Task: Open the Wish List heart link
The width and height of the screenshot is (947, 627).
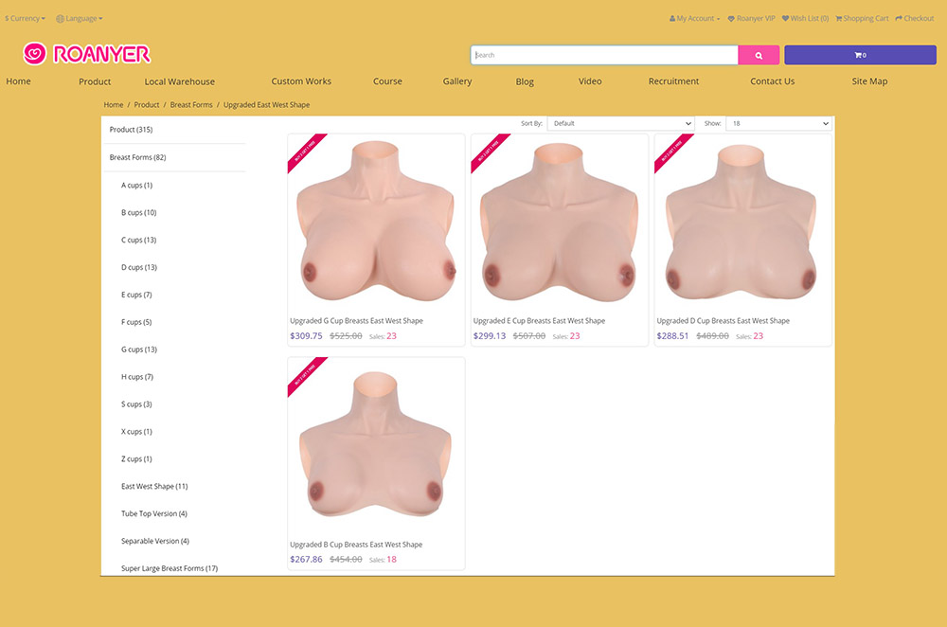Action: 805,18
